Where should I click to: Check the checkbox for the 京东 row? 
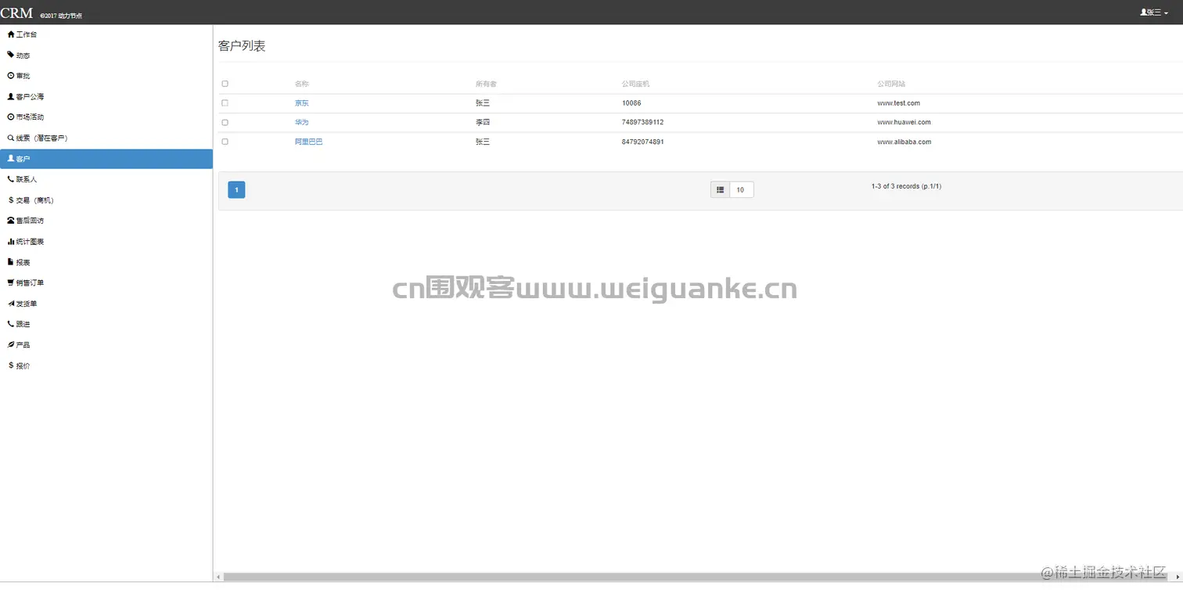225,103
